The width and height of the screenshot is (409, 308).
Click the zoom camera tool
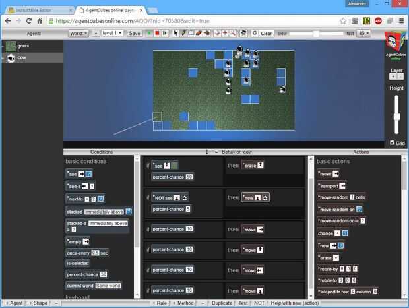(233, 33)
